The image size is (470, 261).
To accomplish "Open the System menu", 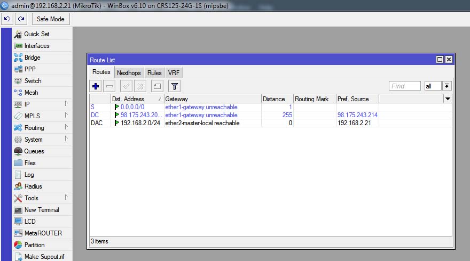I will 42,140.
